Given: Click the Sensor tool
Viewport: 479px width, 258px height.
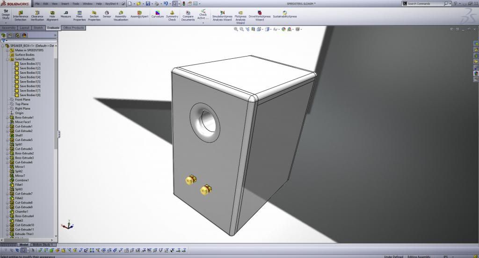Looking at the screenshot, I should coord(107,14).
